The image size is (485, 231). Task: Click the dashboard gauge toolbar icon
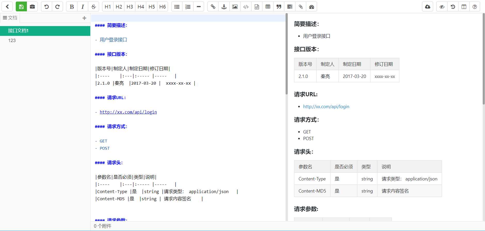(x=312, y=7)
